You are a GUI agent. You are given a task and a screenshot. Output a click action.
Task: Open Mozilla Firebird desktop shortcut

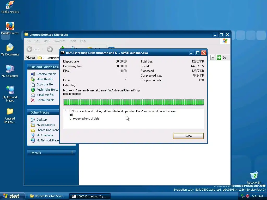coord(10,7)
